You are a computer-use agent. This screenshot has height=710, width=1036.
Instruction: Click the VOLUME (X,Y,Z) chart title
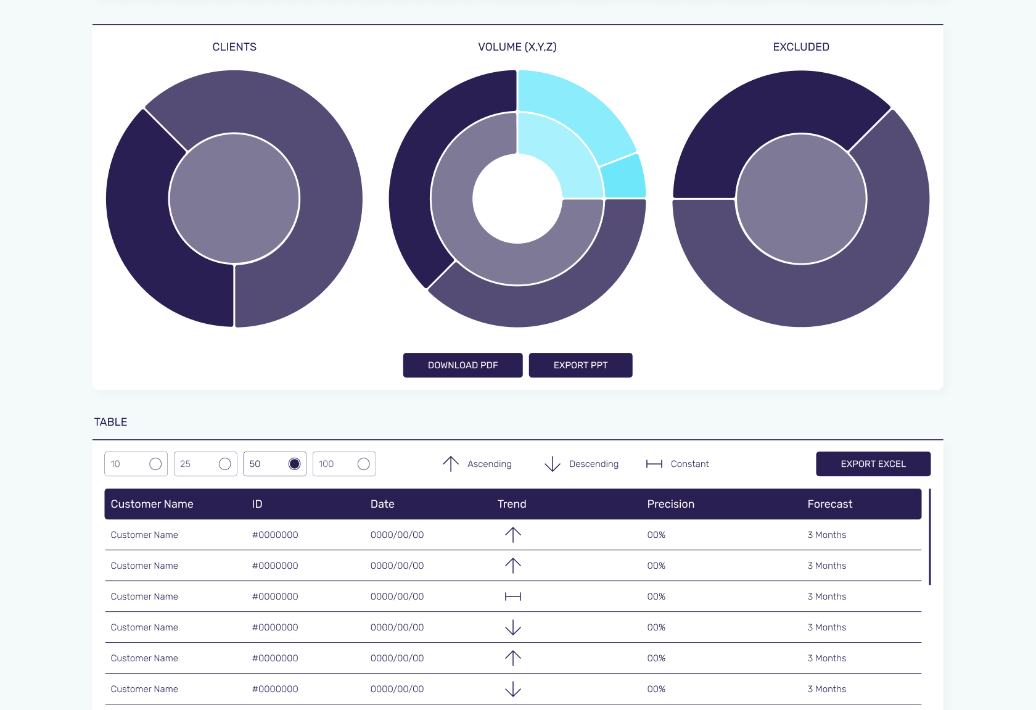point(517,47)
